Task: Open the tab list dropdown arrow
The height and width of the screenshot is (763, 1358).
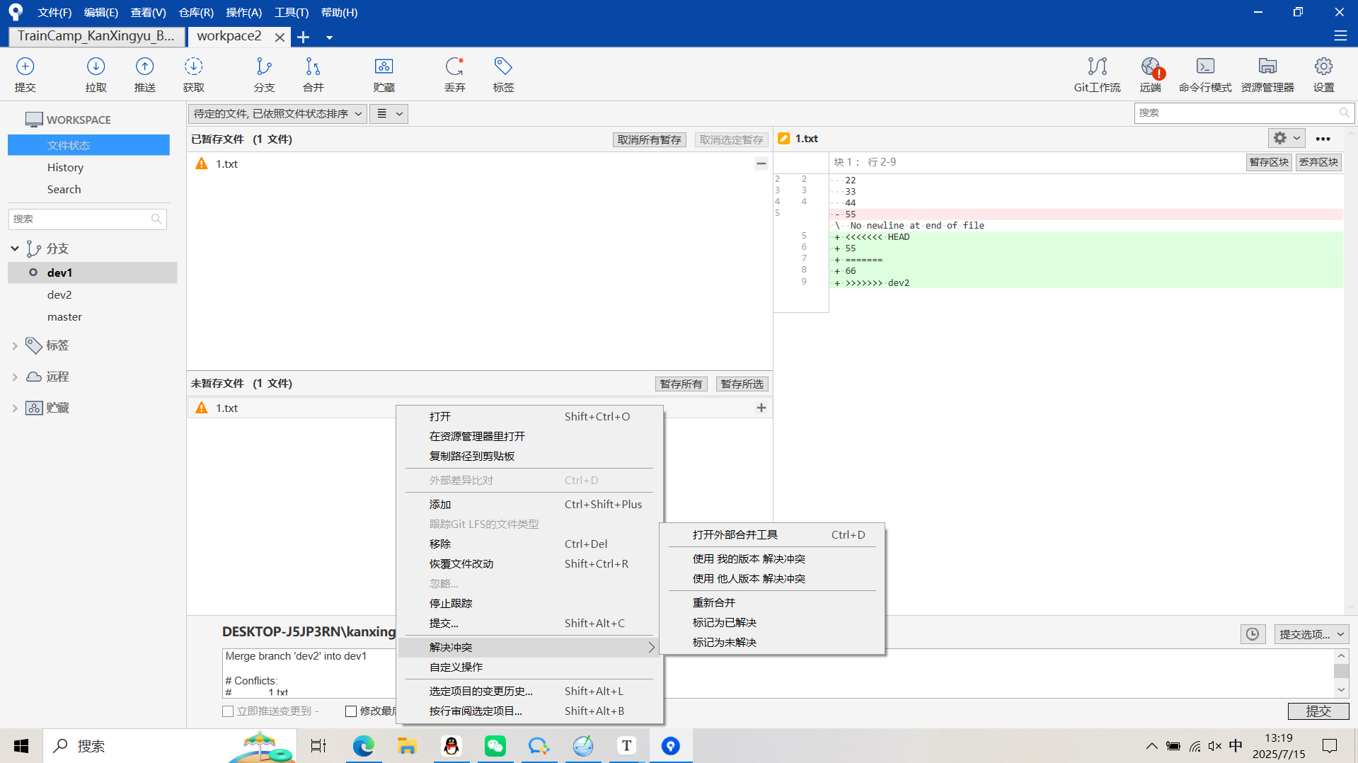Action: tap(329, 38)
